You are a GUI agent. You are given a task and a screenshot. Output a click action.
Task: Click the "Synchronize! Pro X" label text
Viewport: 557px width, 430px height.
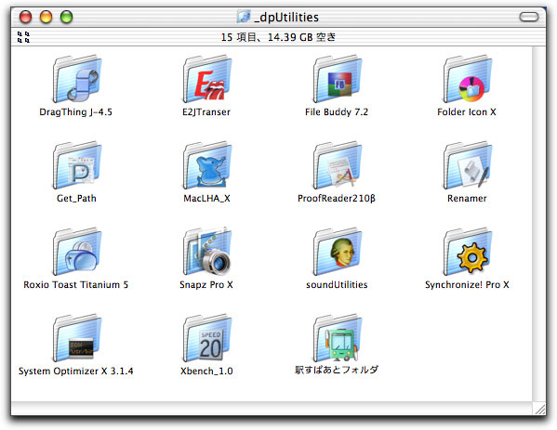467,284
